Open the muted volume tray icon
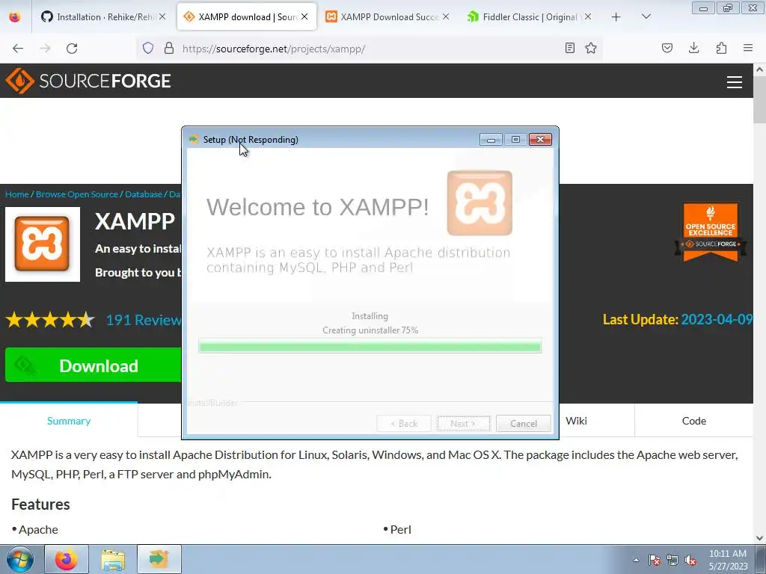Screen dimensions: 766x574 pyautogui.click(x=690, y=560)
